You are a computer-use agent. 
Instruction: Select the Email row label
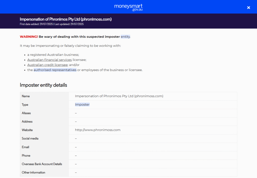[x=25, y=147]
